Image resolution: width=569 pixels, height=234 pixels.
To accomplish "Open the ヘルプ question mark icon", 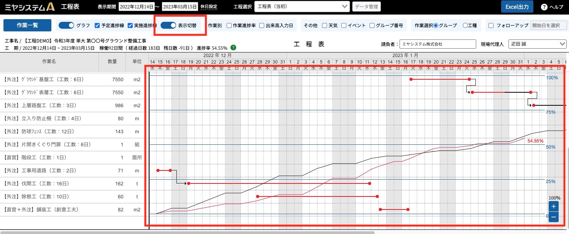I will 544,7.
